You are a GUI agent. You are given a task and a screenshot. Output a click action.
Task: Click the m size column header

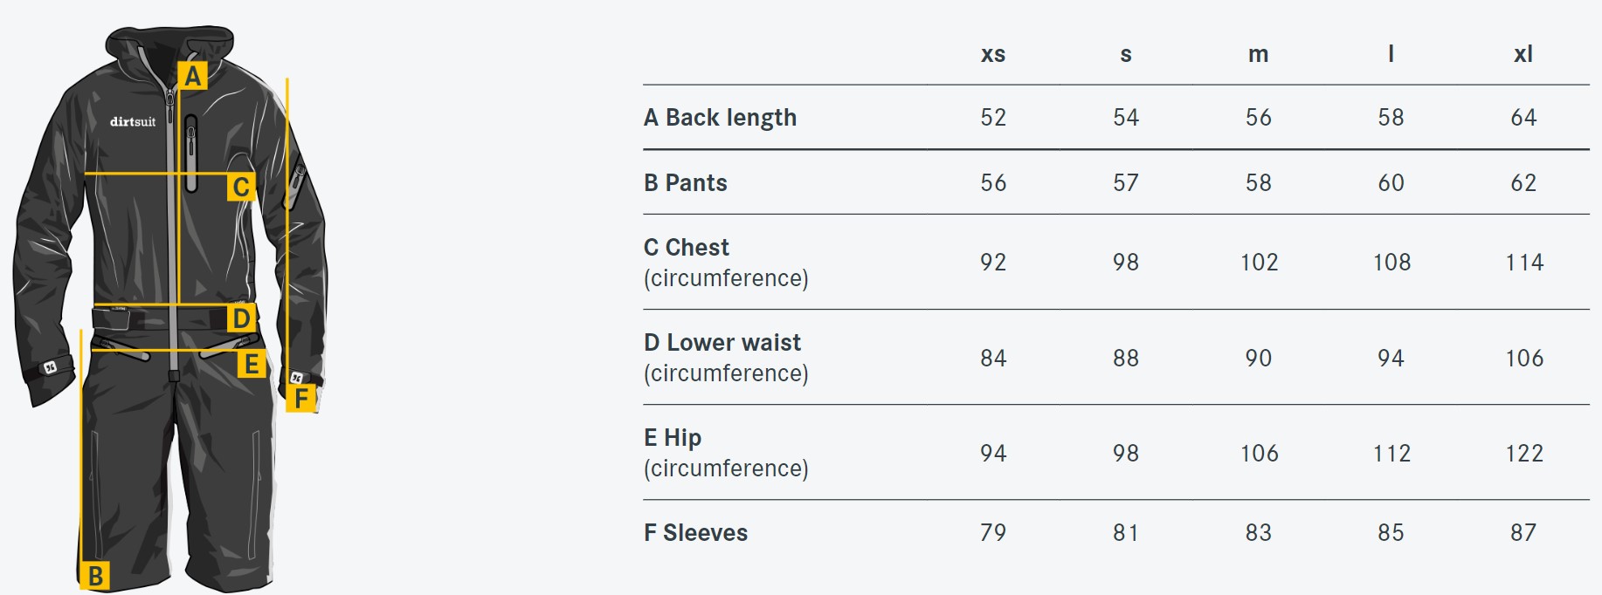(x=1258, y=54)
